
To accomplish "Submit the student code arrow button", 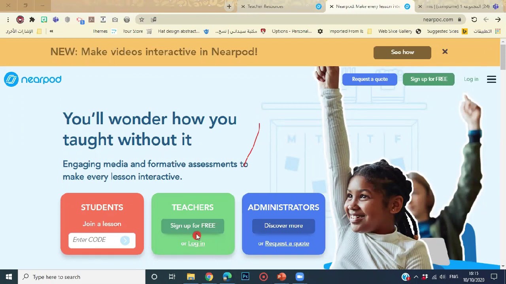I will tap(125, 240).
